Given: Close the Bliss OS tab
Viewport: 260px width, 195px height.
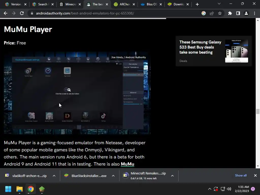Looking at the screenshot, I should point(161,4).
